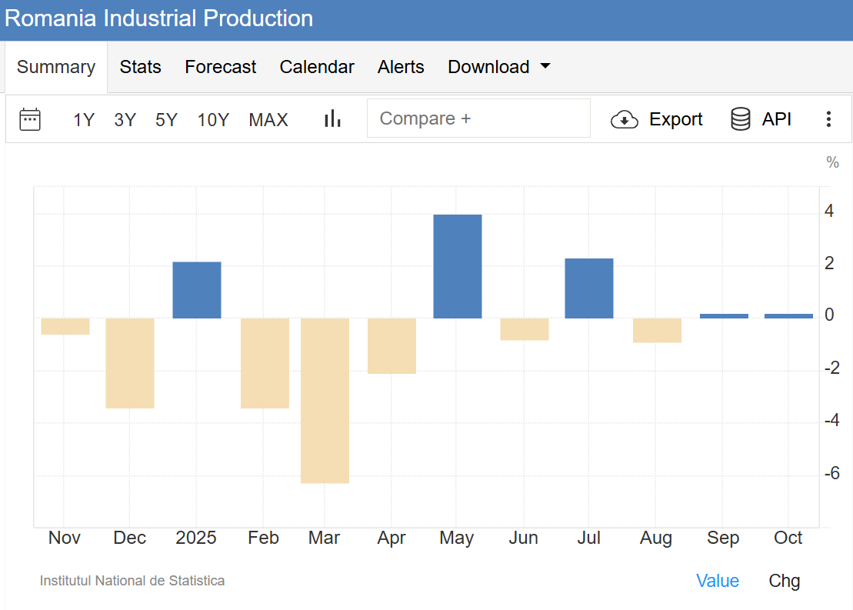This screenshot has width=853, height=610.
Task: Switch chart to 10Y range
Action: tap(213, 120)
